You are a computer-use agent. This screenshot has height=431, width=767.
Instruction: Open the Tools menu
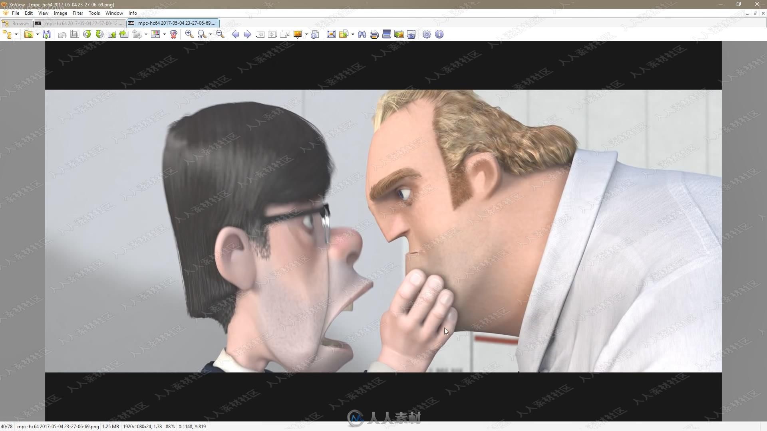point(94,13)
